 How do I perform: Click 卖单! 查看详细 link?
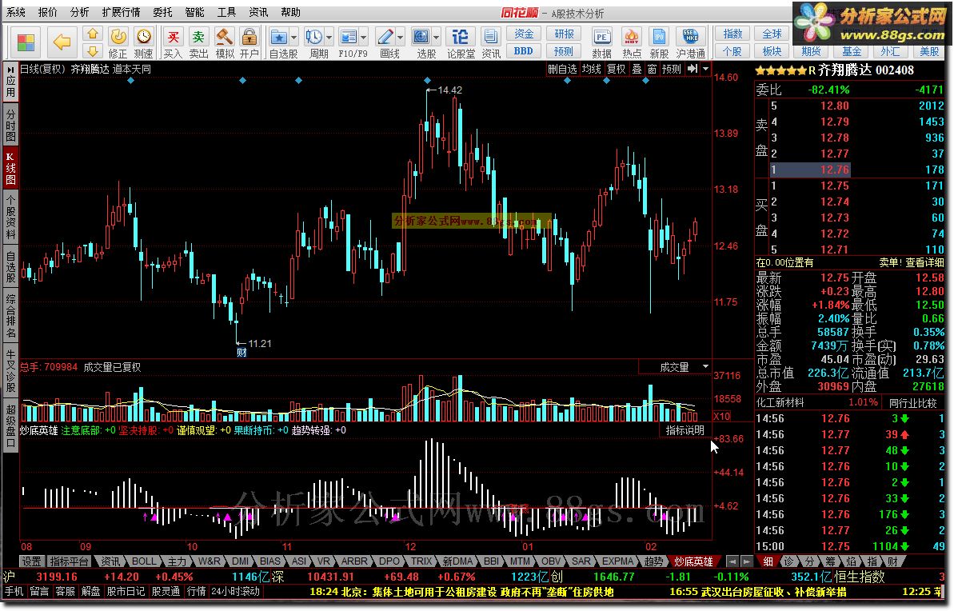[x=911, y=262]
